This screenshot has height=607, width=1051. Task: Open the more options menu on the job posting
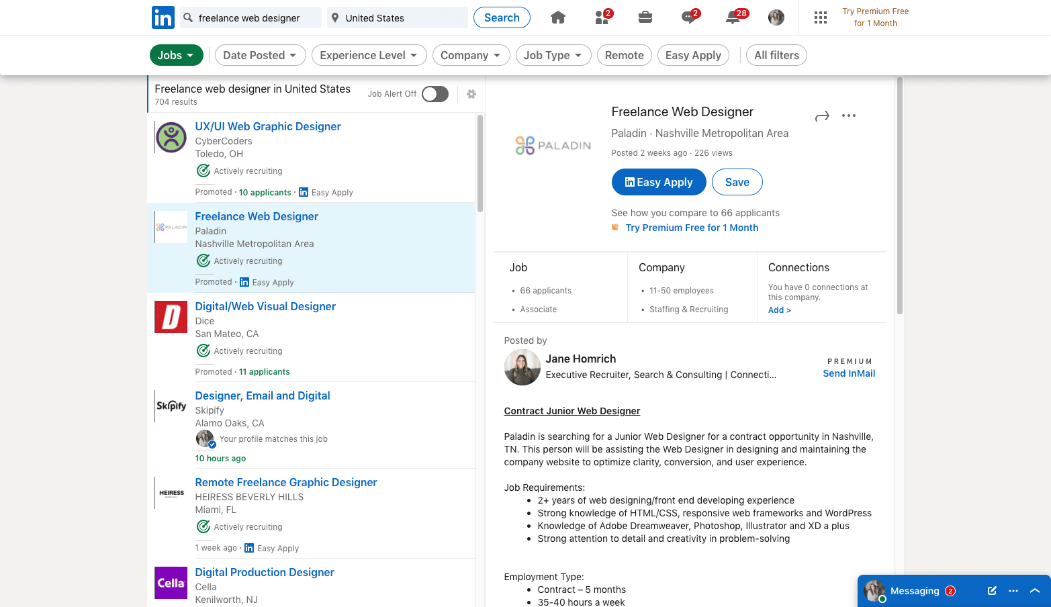coord(848,115)
